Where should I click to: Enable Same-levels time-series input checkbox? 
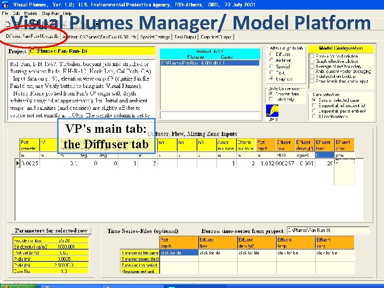click(x=312, y=81)
